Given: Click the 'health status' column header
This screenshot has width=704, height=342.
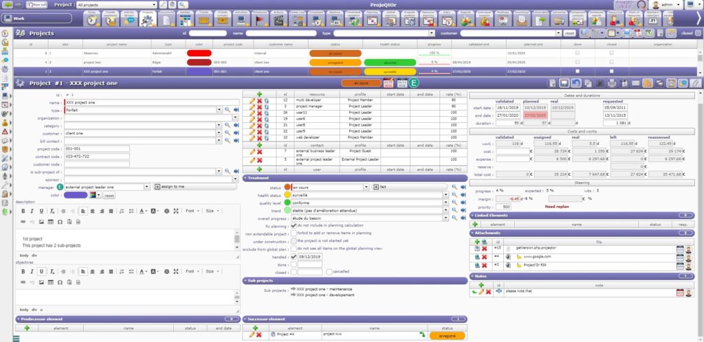Looking at the screenshot, I should [x=390, y=45].
